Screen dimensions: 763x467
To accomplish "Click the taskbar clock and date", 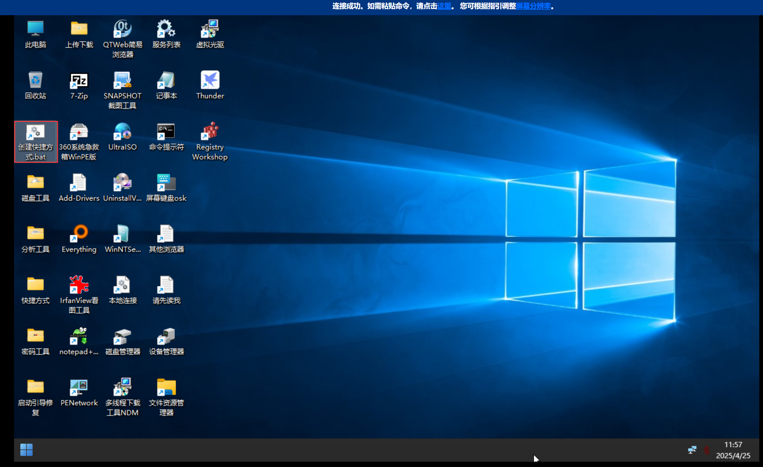I will coord(733,450).
